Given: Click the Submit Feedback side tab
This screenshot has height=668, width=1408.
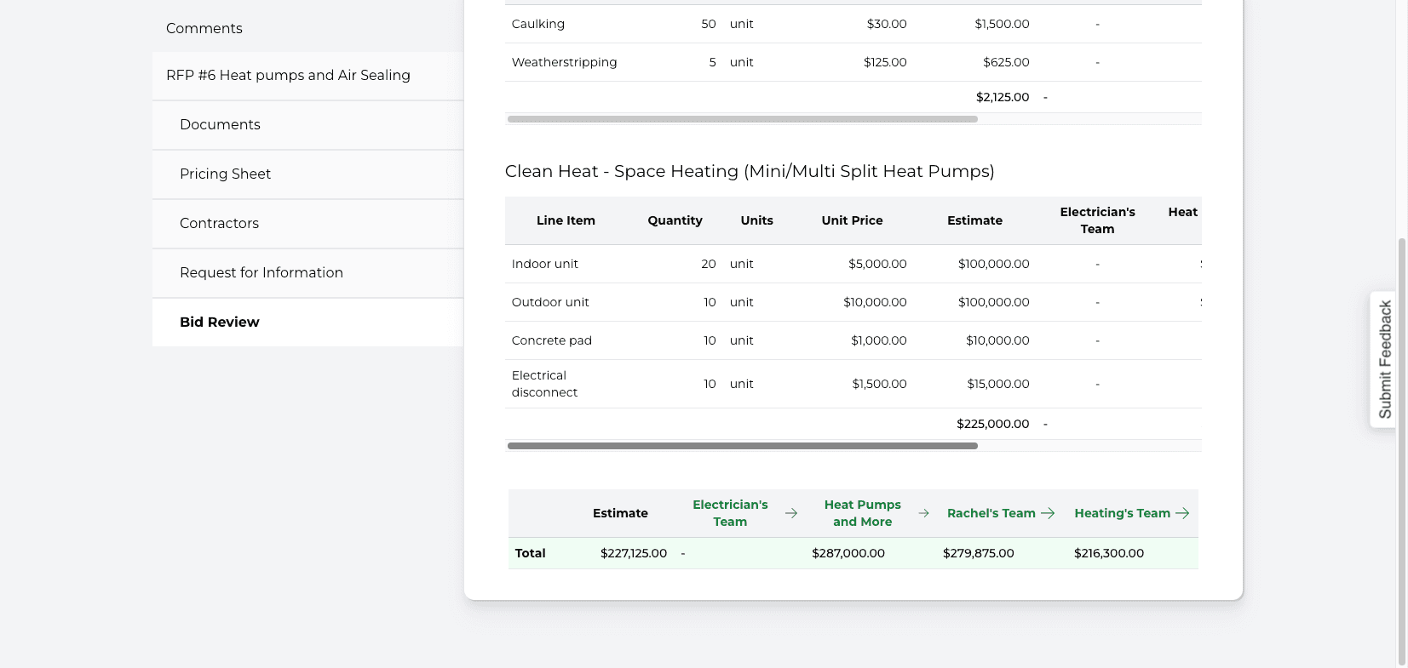Looking at the screenshot, I should pos(1384,359).
